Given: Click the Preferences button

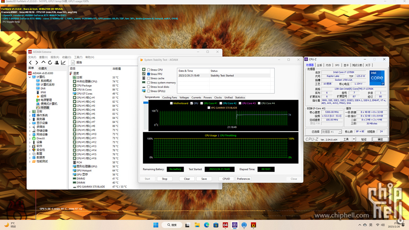Looking at the screenshot, I should point(243,179).
